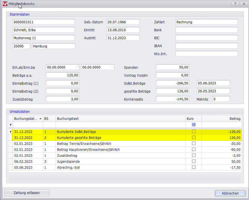Sort by the Beitrag column header

[221, 118]
